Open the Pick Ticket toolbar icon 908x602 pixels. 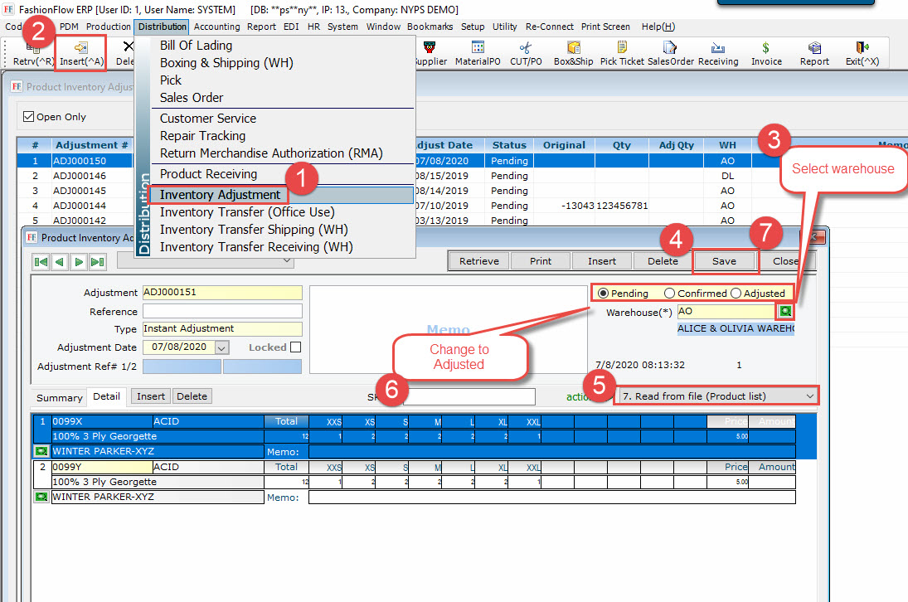point(622,49)
